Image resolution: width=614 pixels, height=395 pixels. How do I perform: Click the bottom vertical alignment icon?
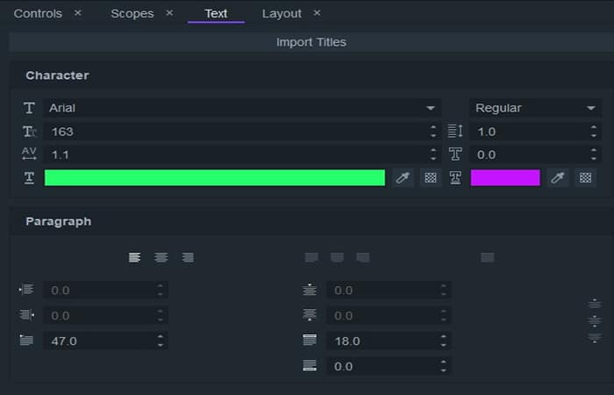pyautogui.click(x=595, y=338)
